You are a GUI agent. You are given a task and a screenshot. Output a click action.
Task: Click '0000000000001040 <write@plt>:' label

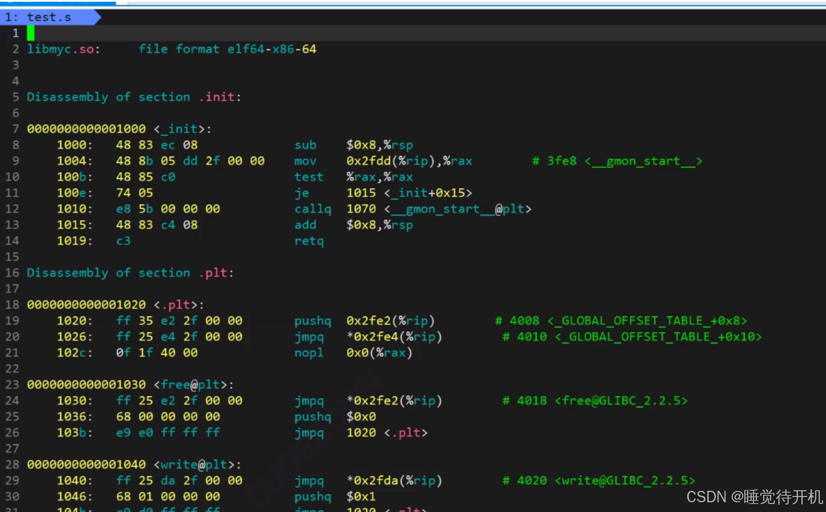click(134, 465)
